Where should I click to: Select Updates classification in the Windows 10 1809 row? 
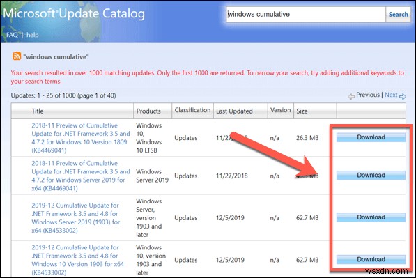[186, 138]
